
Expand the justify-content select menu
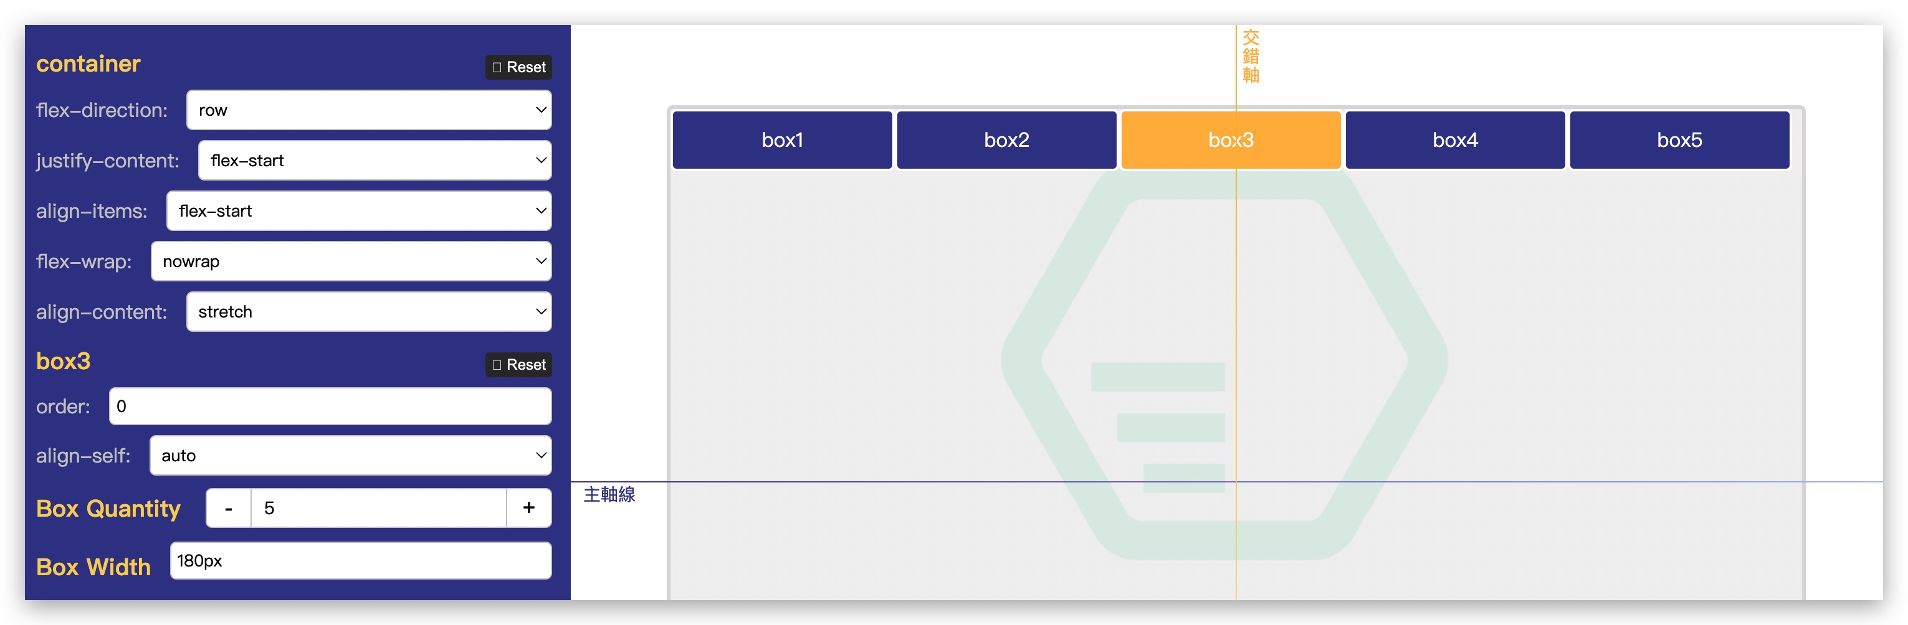pyautogui.click(x=374, y=161)
